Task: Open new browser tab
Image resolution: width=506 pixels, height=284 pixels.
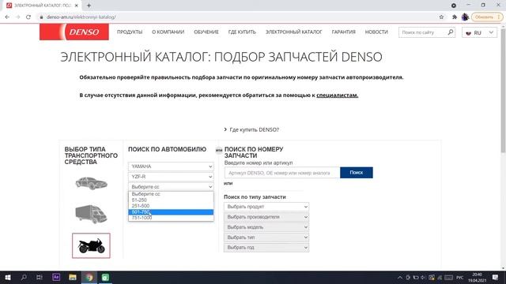Action: coord(89,6)
